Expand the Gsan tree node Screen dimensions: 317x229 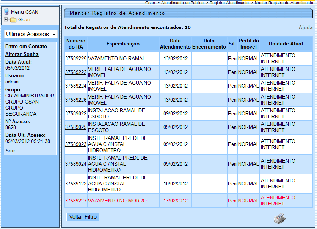coord(6,20)
